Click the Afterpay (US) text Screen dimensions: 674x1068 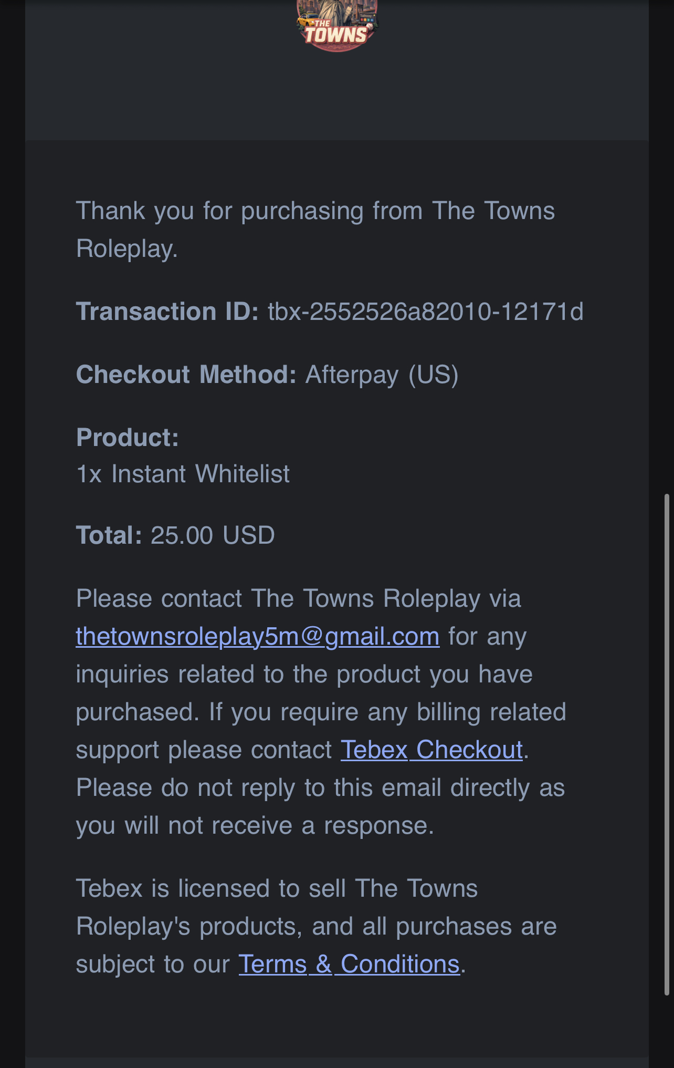382,375
